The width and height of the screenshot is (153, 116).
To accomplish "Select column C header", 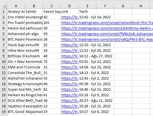I will (x=52, y=6).
